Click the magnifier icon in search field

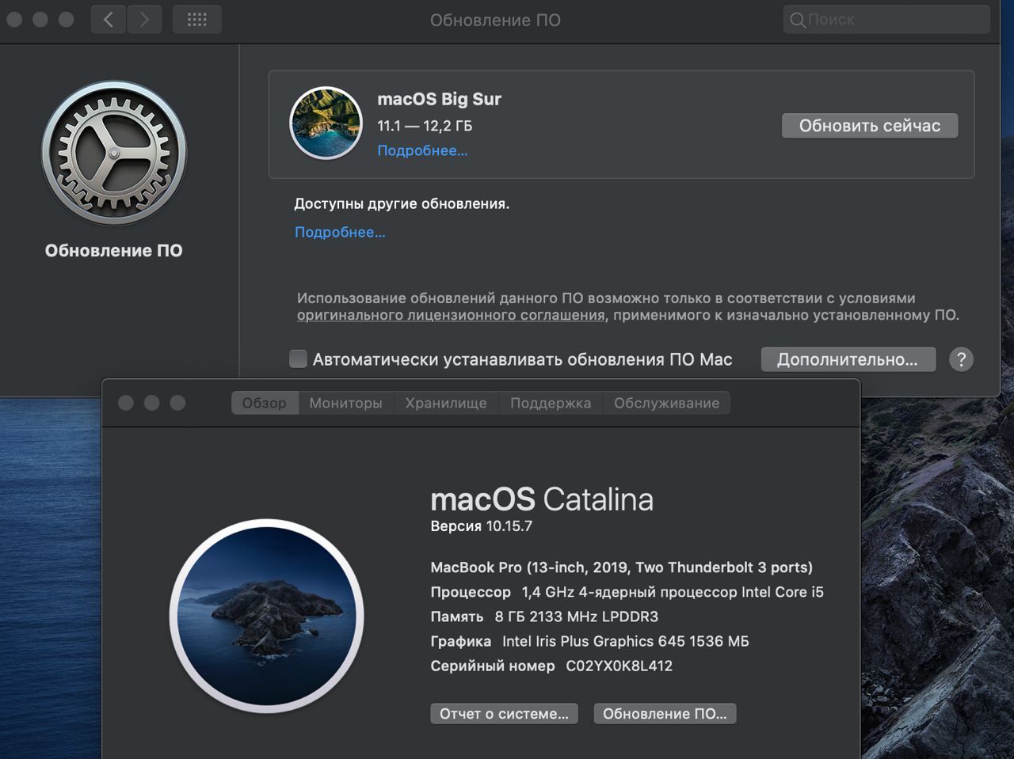click(x=797, y=20)
